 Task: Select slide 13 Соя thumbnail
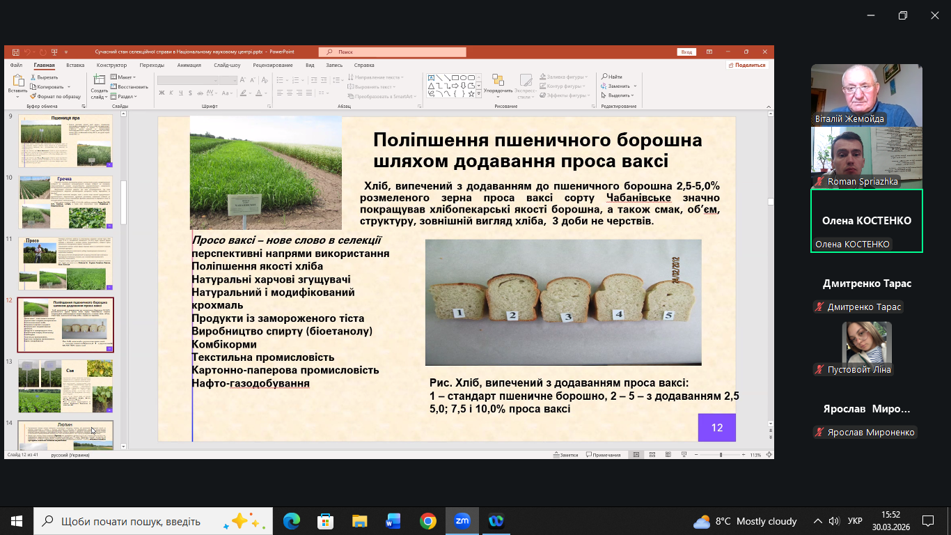[x=65, y=385]
